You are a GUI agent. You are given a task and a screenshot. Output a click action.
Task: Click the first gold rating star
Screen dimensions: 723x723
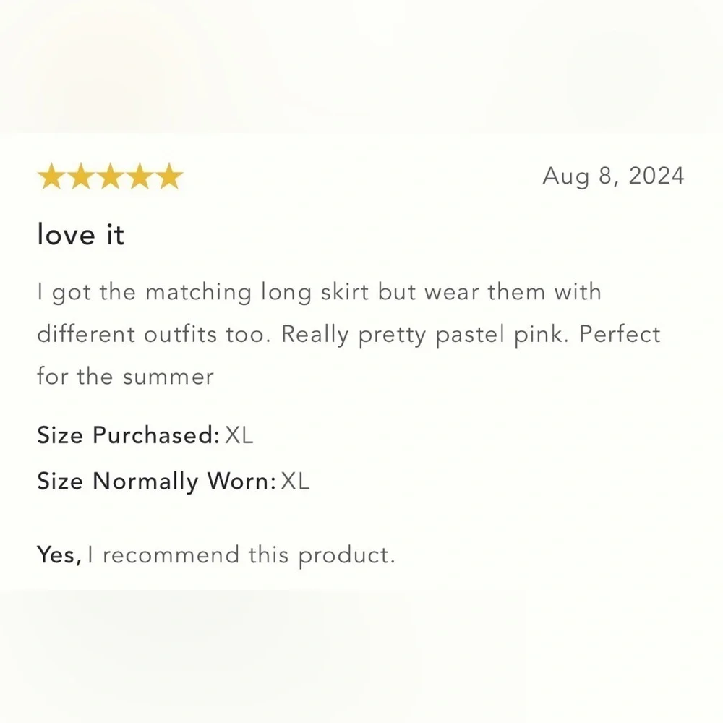pyautogui.click(x=51, y=176)
